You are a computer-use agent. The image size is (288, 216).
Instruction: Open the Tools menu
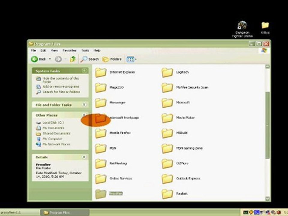(x=85, y=50)
